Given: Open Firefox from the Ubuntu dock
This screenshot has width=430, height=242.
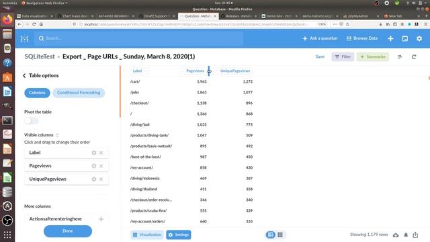Looking at the screenshot, I should point(7,19).
